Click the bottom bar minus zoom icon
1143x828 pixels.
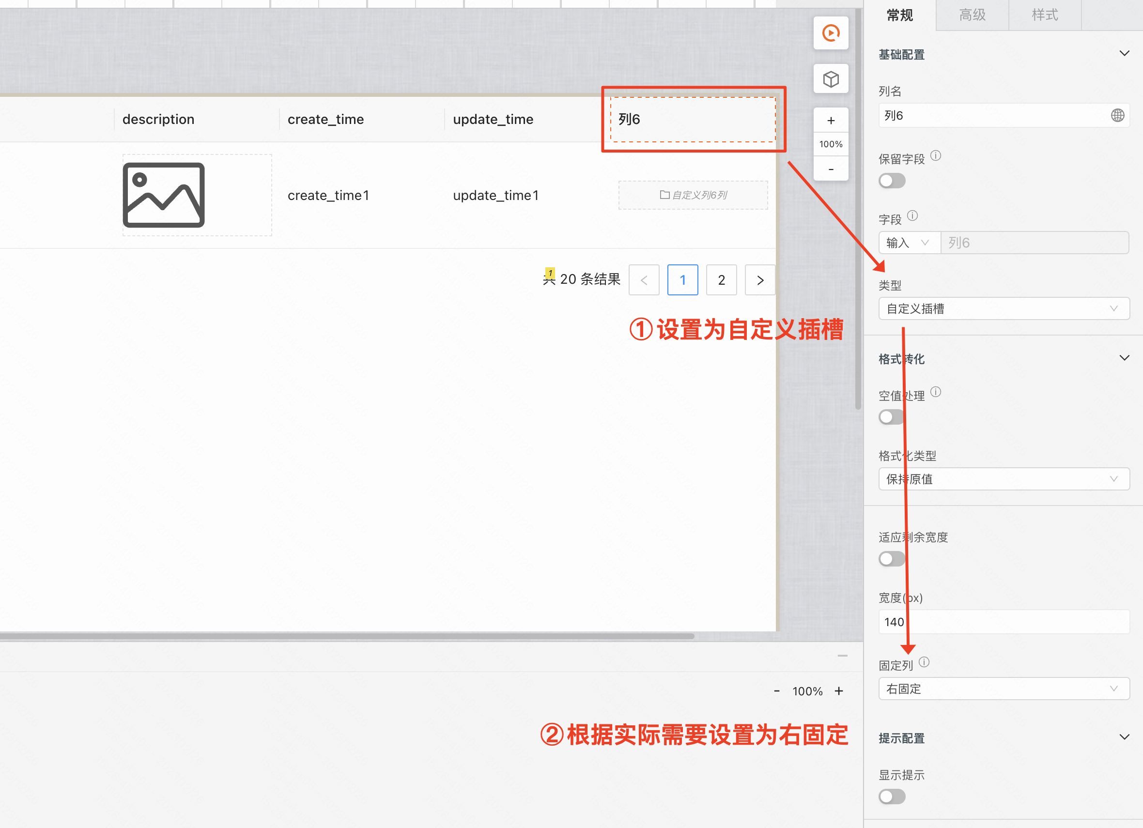[x=777, y=691]
